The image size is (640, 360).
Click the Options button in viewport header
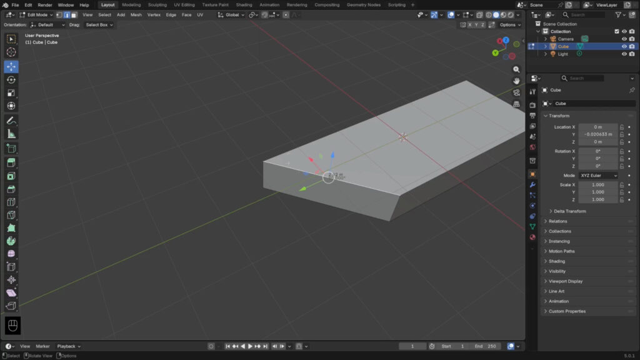[x=509, y=25]
